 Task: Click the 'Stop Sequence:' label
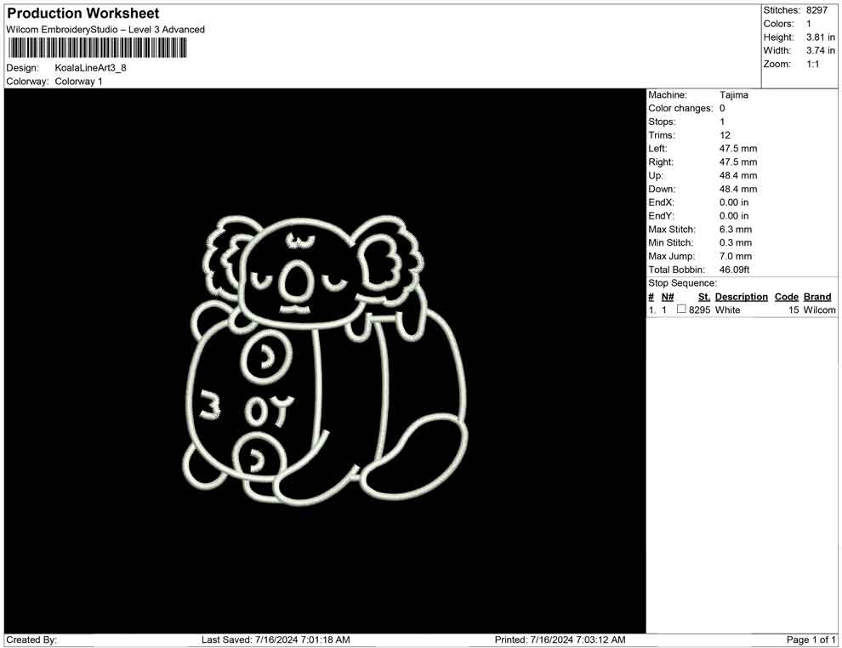click(682, 283)
